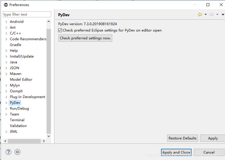Click the Apply button
The width and height of the screenshot is (225, 160).
pyautogui.click(x=213, y=138)
